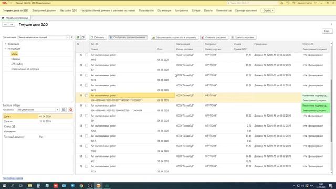Open Telegram from the taskbar
This screenshot has width=336, height=189.
click(x=72, y=185)
